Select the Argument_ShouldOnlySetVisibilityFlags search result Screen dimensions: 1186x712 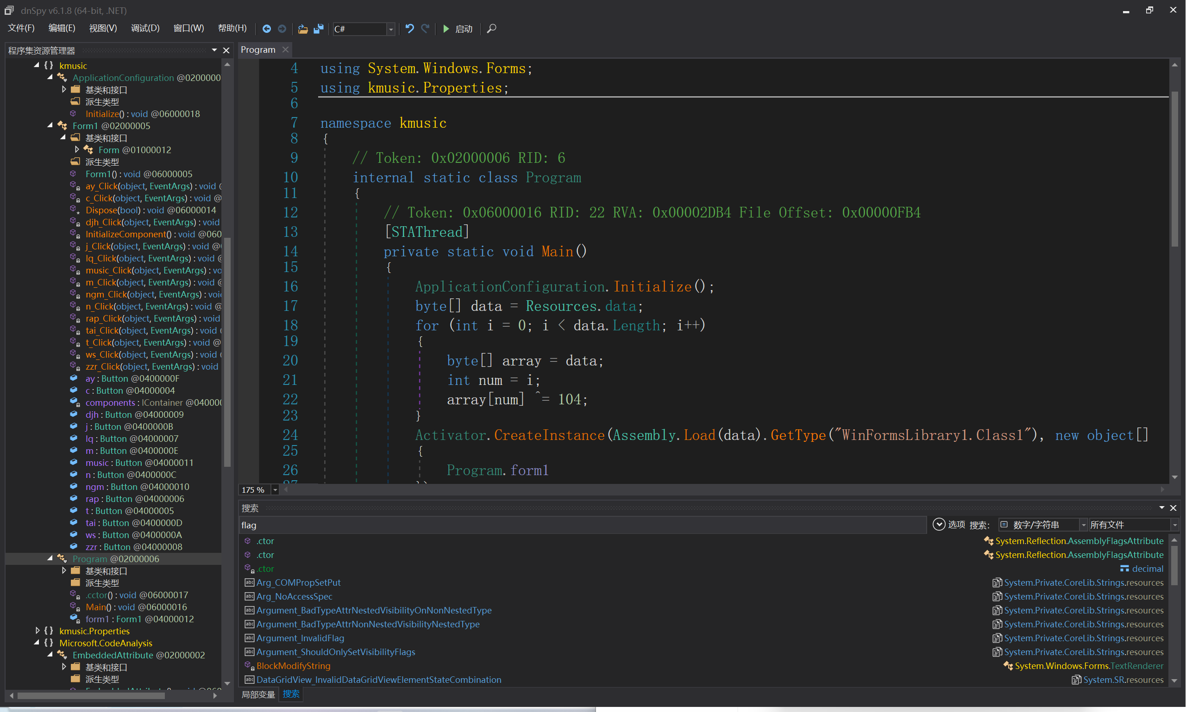tap(336, 651)
